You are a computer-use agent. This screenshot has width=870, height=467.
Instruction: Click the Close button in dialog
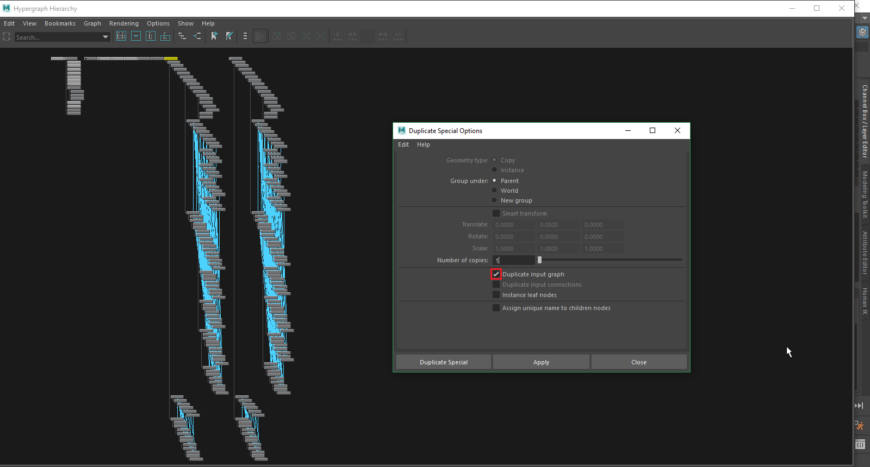[x=639, y=362]
